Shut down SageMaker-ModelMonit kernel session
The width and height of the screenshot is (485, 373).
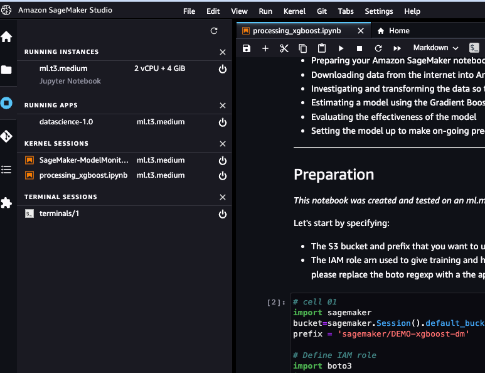[223, 160]
